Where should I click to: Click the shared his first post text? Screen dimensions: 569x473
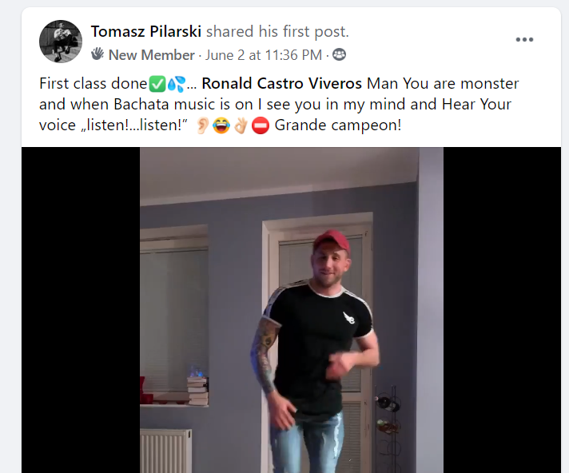277,31
